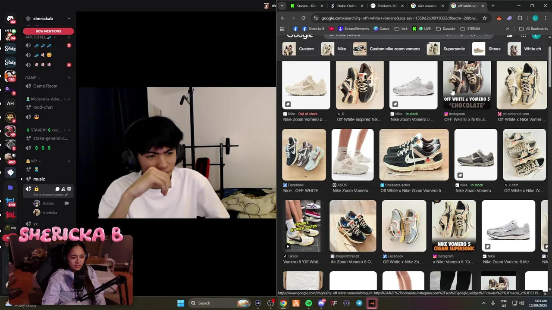Image resolution: width=552 pixels, height=310 pixels.
Task: Jump to NEW MENTIONS in Discord
Action: click(x=48, y=31)
